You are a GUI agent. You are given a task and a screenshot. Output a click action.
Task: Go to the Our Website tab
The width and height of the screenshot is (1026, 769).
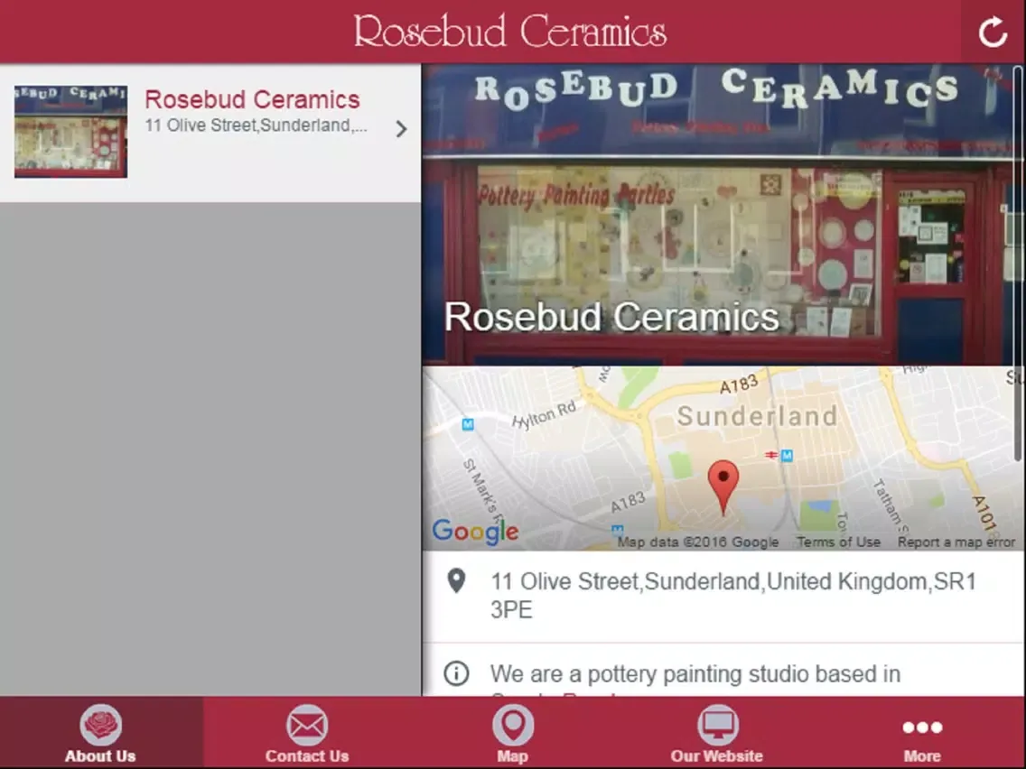717,732
